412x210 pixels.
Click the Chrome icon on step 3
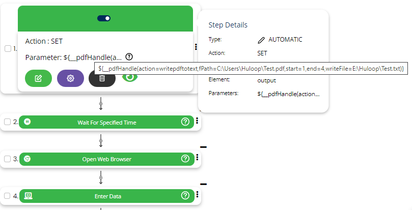28,159
